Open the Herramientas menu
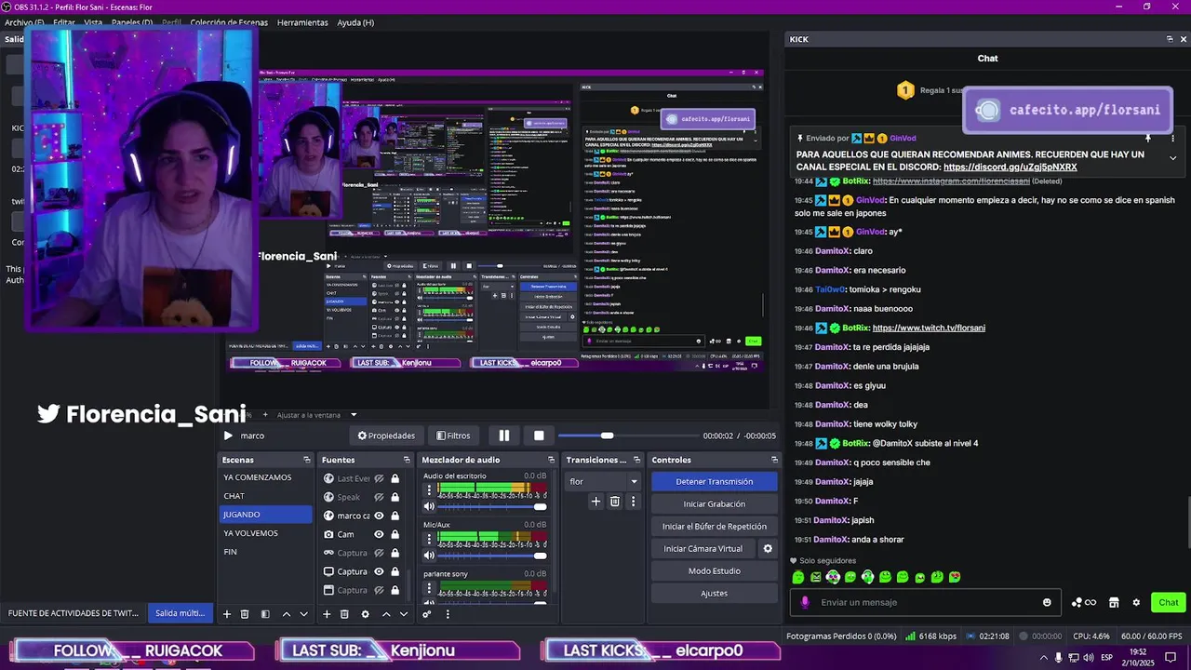 pos(302,22)
